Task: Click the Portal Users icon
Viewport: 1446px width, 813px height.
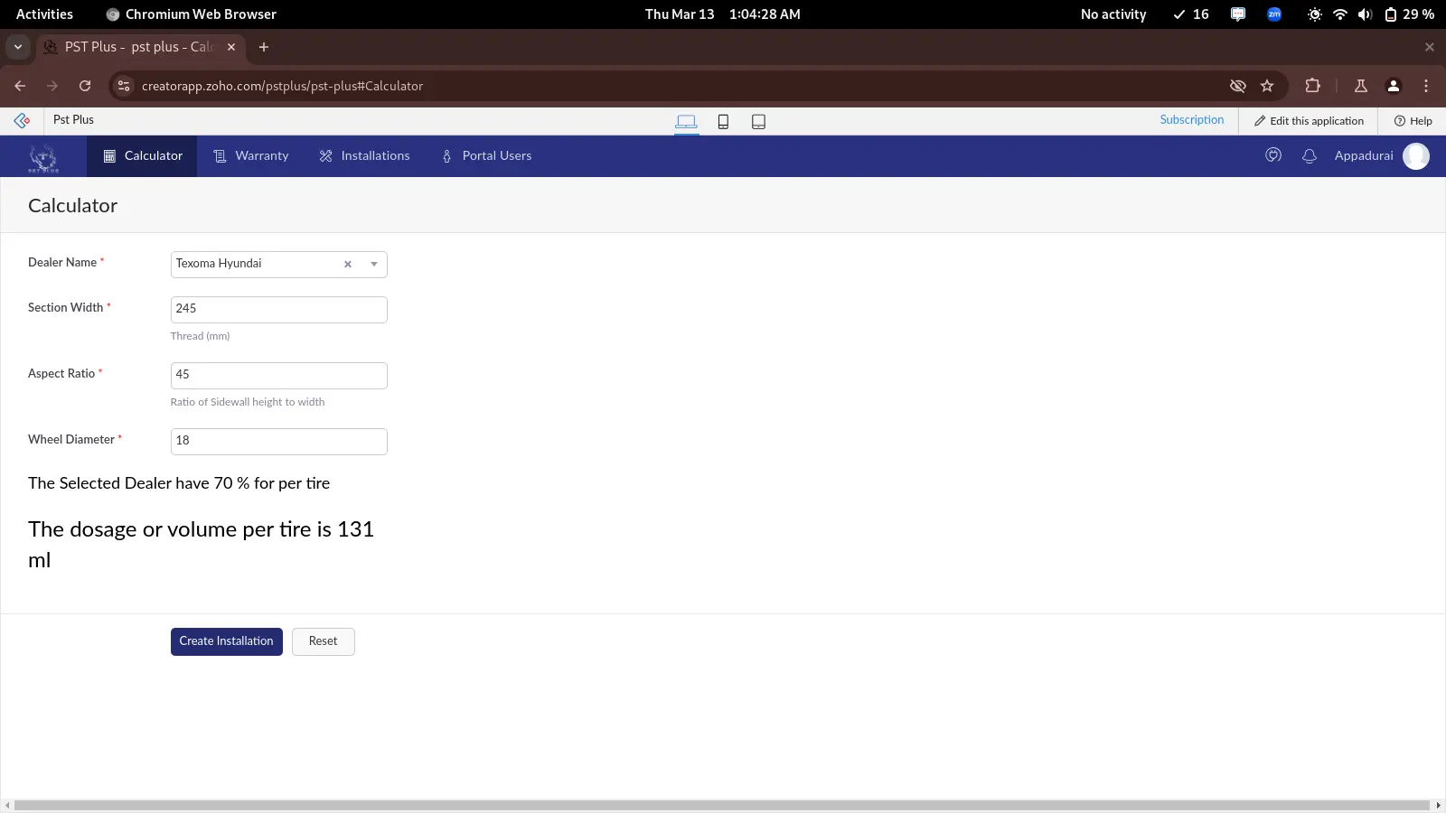Action: pos(447,155)
